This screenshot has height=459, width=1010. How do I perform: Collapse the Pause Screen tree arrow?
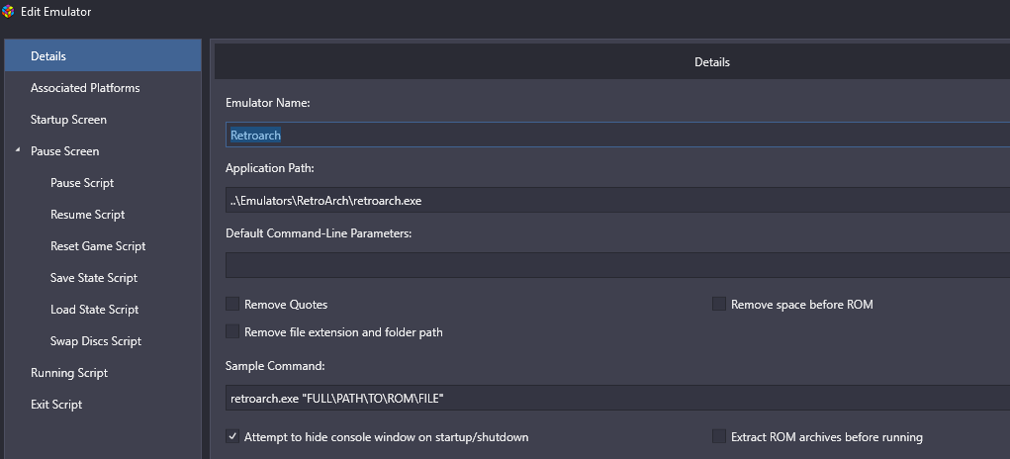click(18, 150)
